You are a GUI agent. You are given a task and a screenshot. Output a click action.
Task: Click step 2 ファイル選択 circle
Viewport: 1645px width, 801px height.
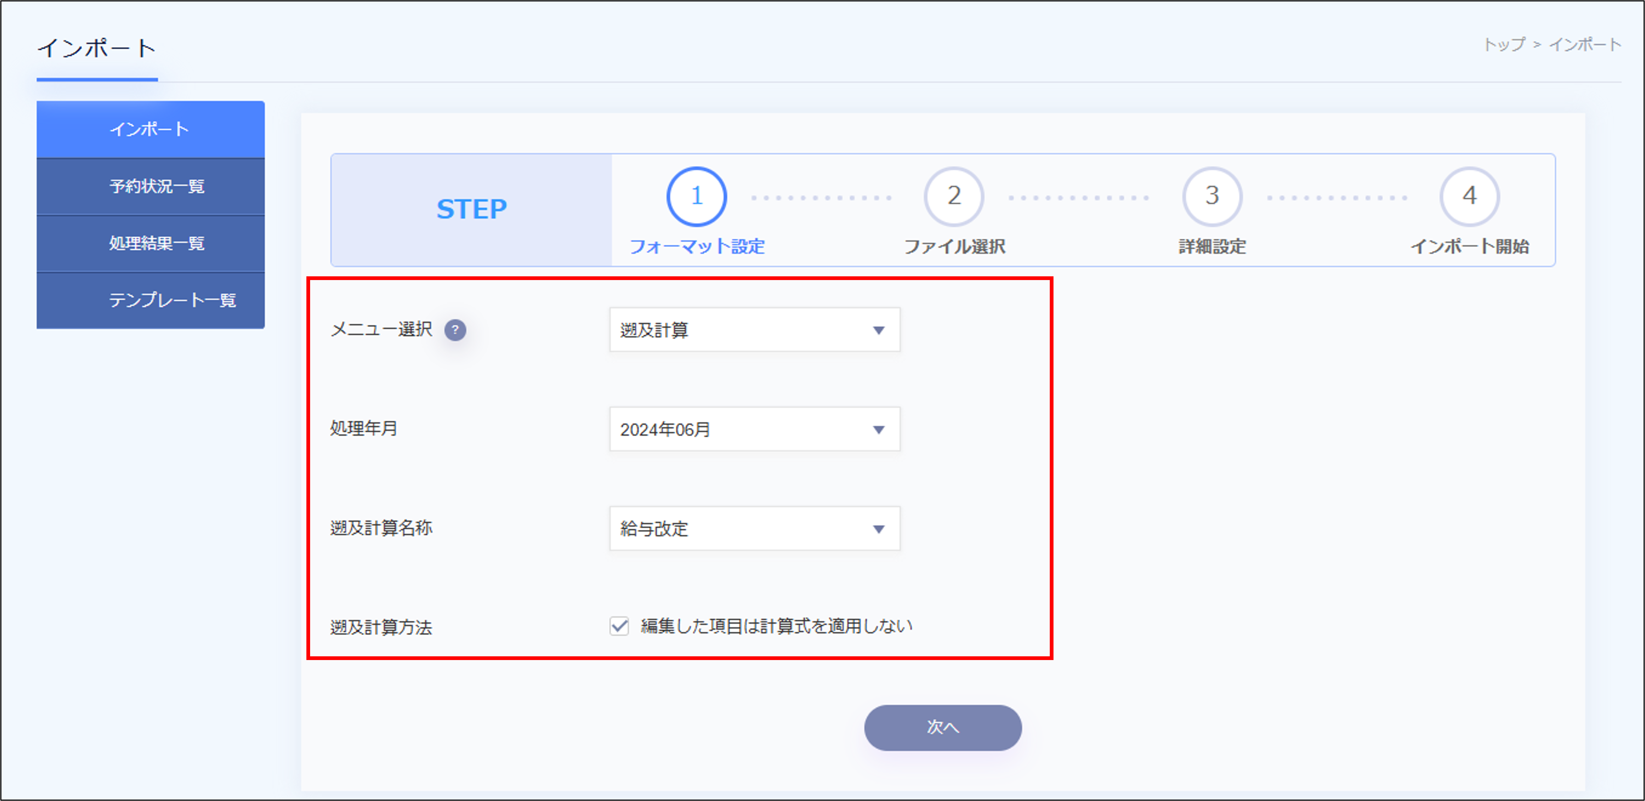954,196
